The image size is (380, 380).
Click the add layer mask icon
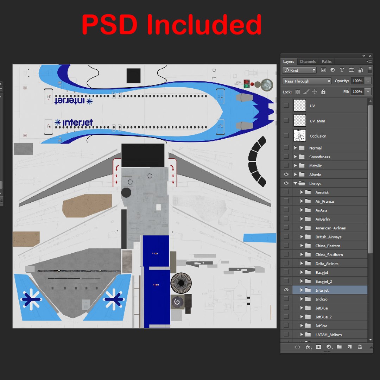click(318, 347)
